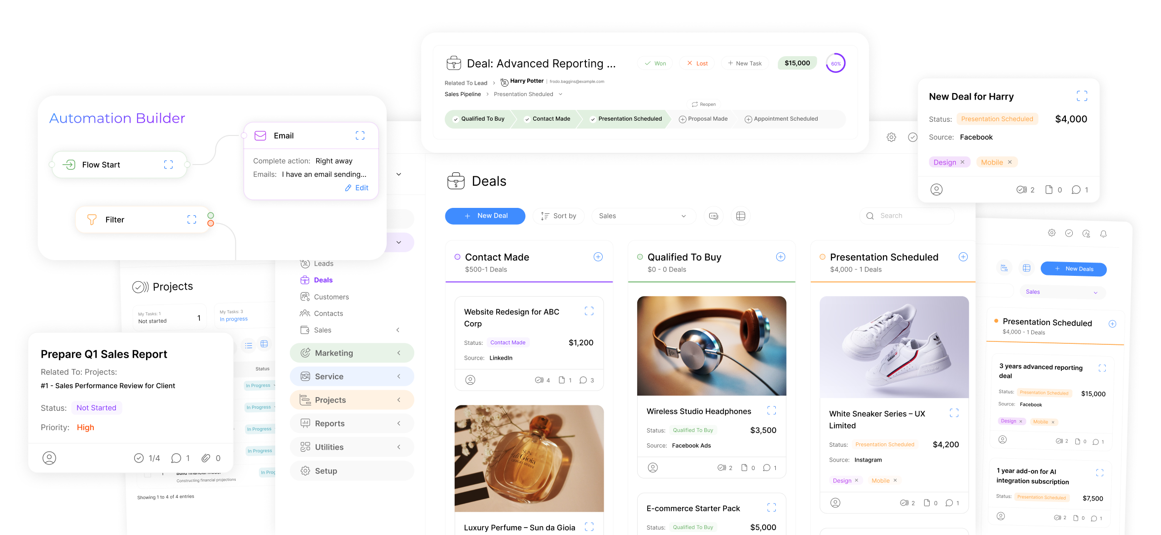This screenshot has width=1161, height=535.
Task: Open the table view icon beside Sales dropdown
Action: 740,216
